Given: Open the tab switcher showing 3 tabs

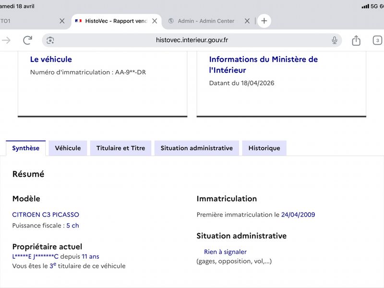Looking at the screenshot, I should tap(377, 40).
